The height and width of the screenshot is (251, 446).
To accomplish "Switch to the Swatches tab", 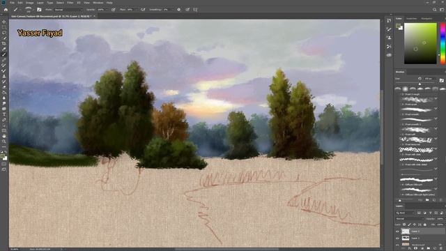I will coord(411,19).
